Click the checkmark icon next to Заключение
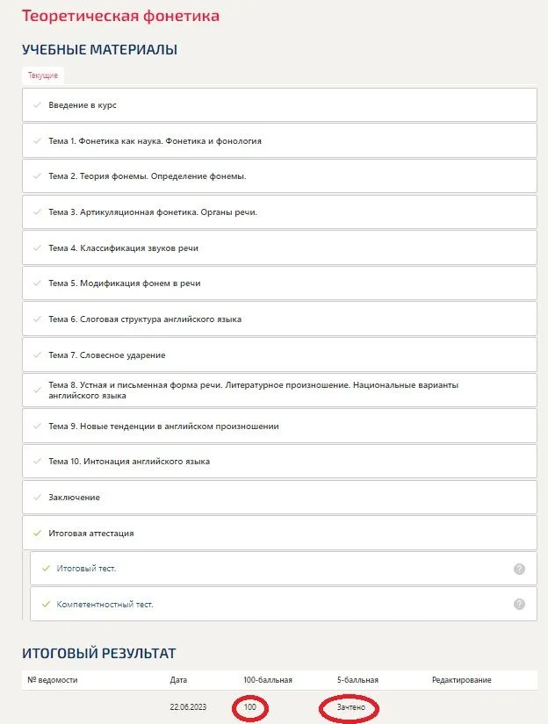 coord(36,498)
